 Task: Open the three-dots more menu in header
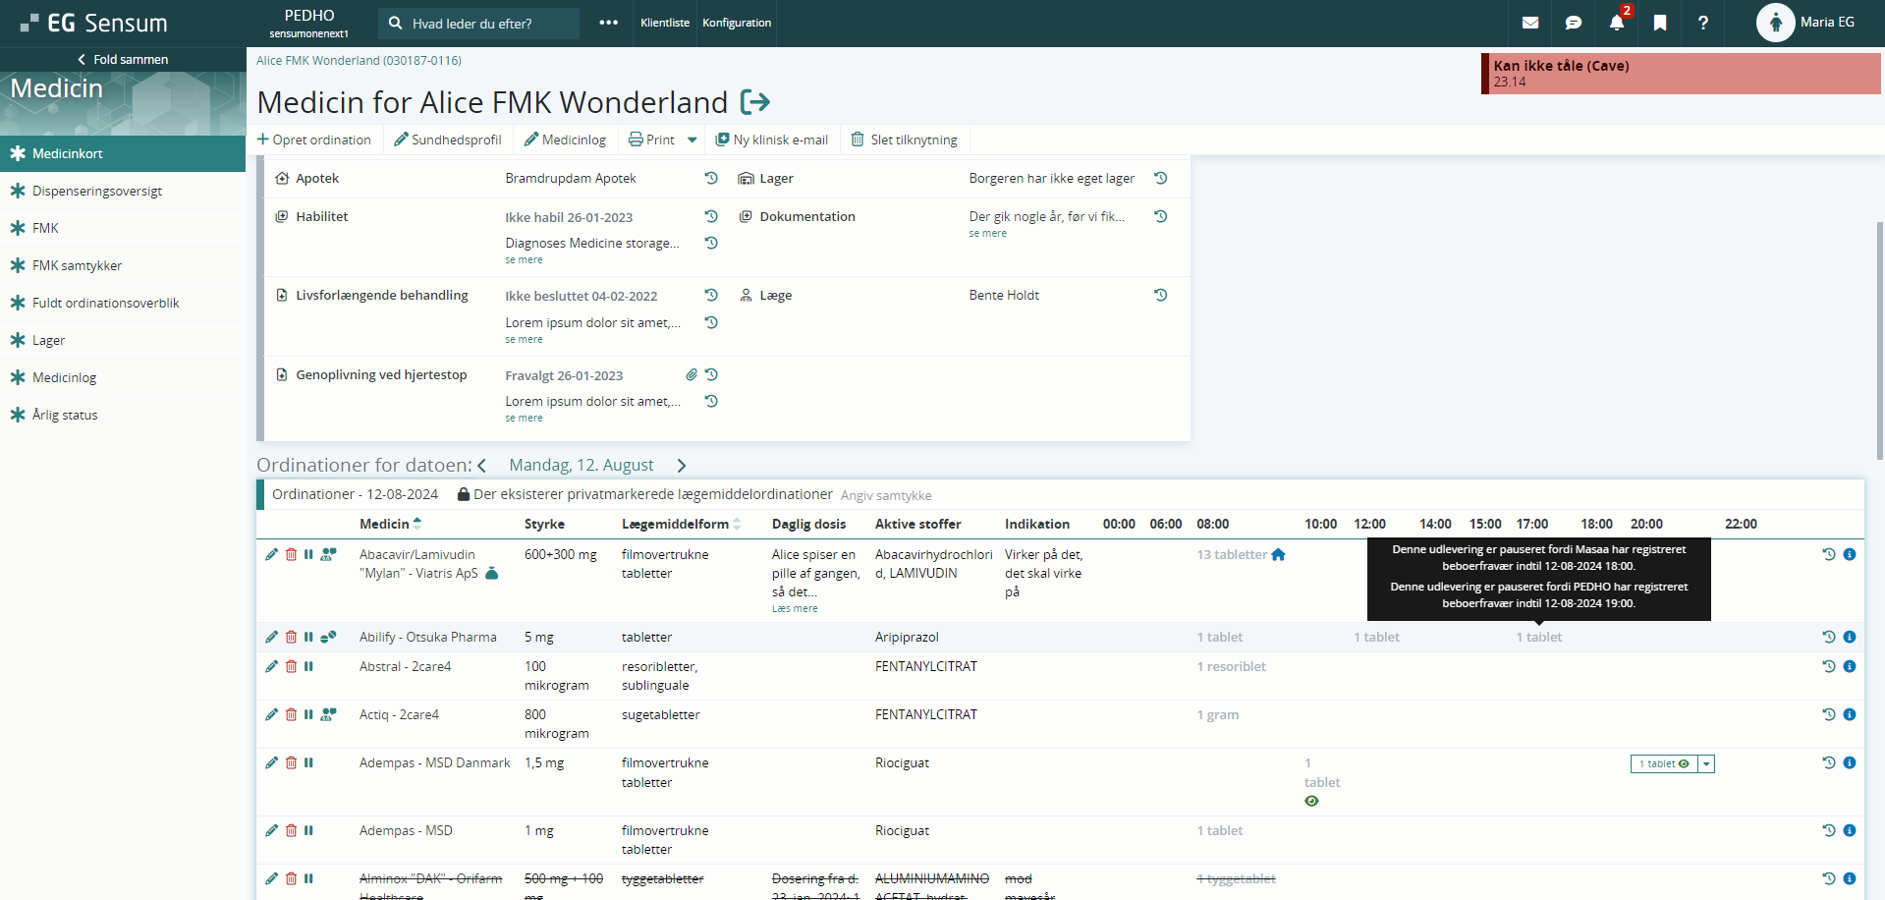(x=609, y=23)
